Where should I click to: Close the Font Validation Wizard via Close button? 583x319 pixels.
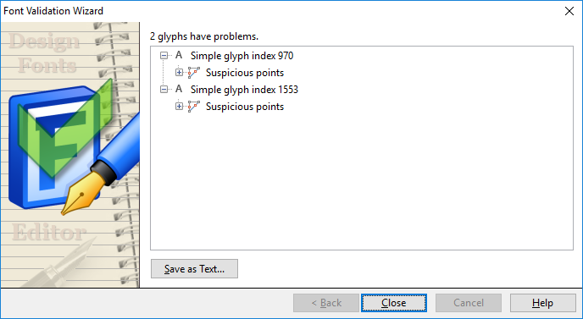tap(394, 303)
